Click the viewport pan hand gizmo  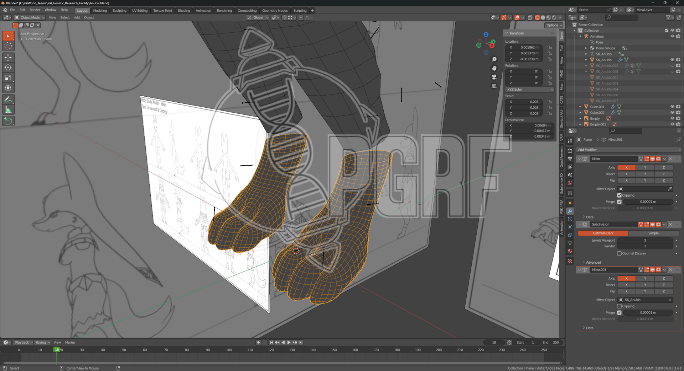[494, 68]
